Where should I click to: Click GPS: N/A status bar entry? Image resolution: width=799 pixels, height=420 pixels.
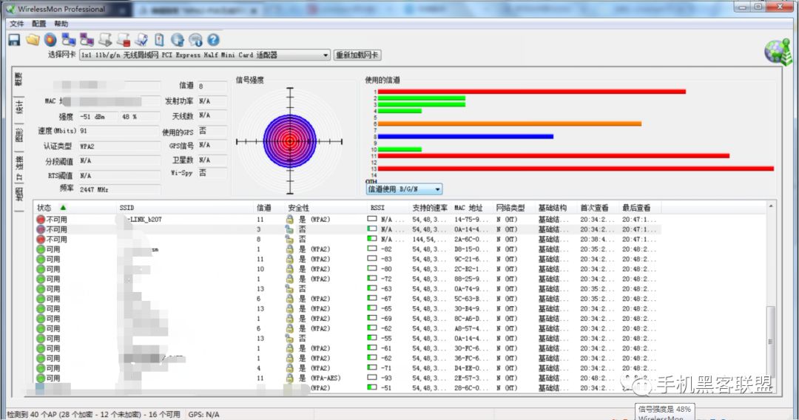tap(204, 414)
